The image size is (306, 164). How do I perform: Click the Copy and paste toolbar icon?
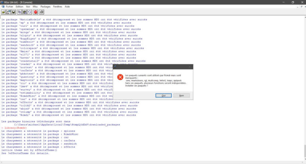tap(29, 12)
